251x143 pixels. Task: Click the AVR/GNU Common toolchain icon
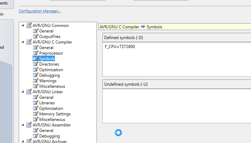(x=29, y=26)
